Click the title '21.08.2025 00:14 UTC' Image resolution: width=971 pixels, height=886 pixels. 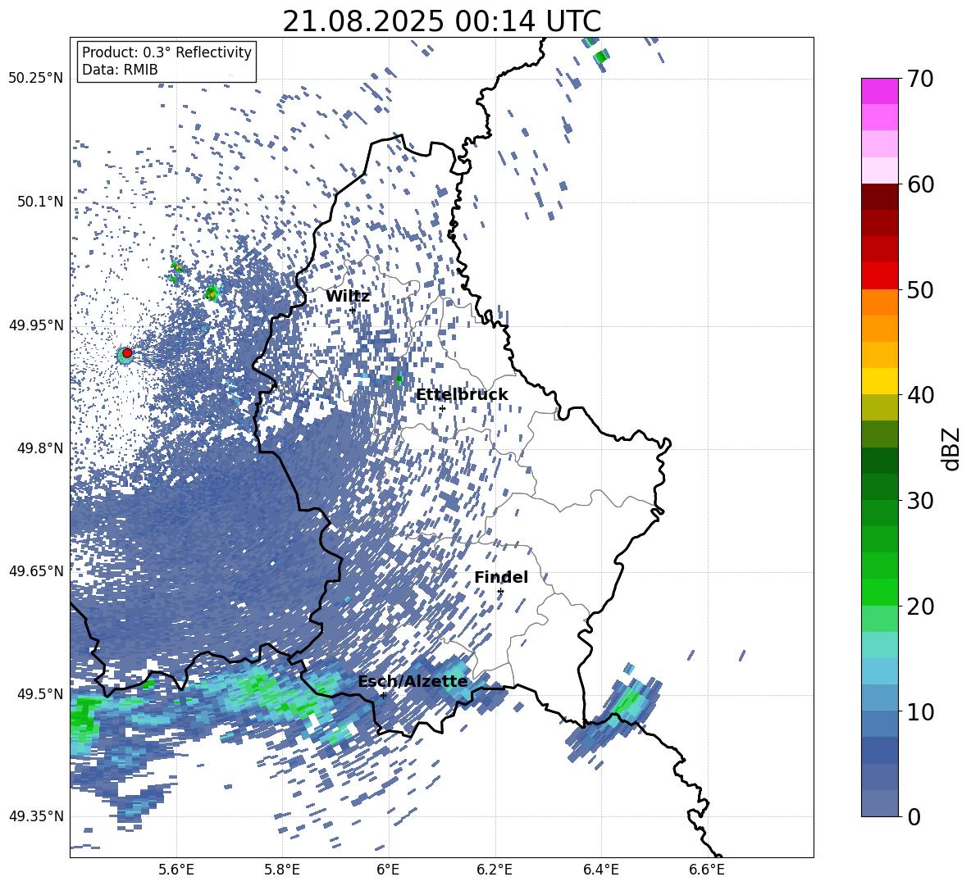pos(441,21)
